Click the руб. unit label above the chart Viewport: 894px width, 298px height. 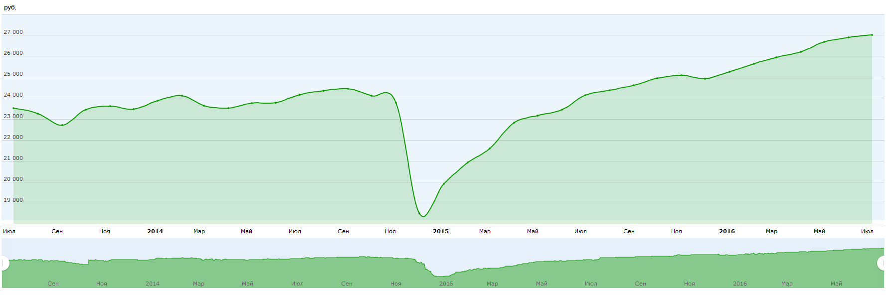[10, 7]
